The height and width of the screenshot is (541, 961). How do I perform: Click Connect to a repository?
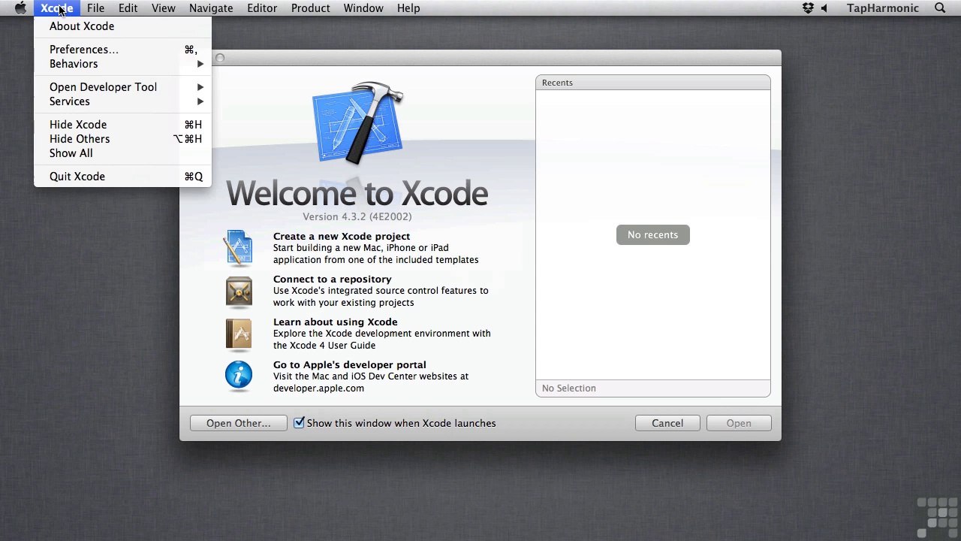click(x=333, y=279)
